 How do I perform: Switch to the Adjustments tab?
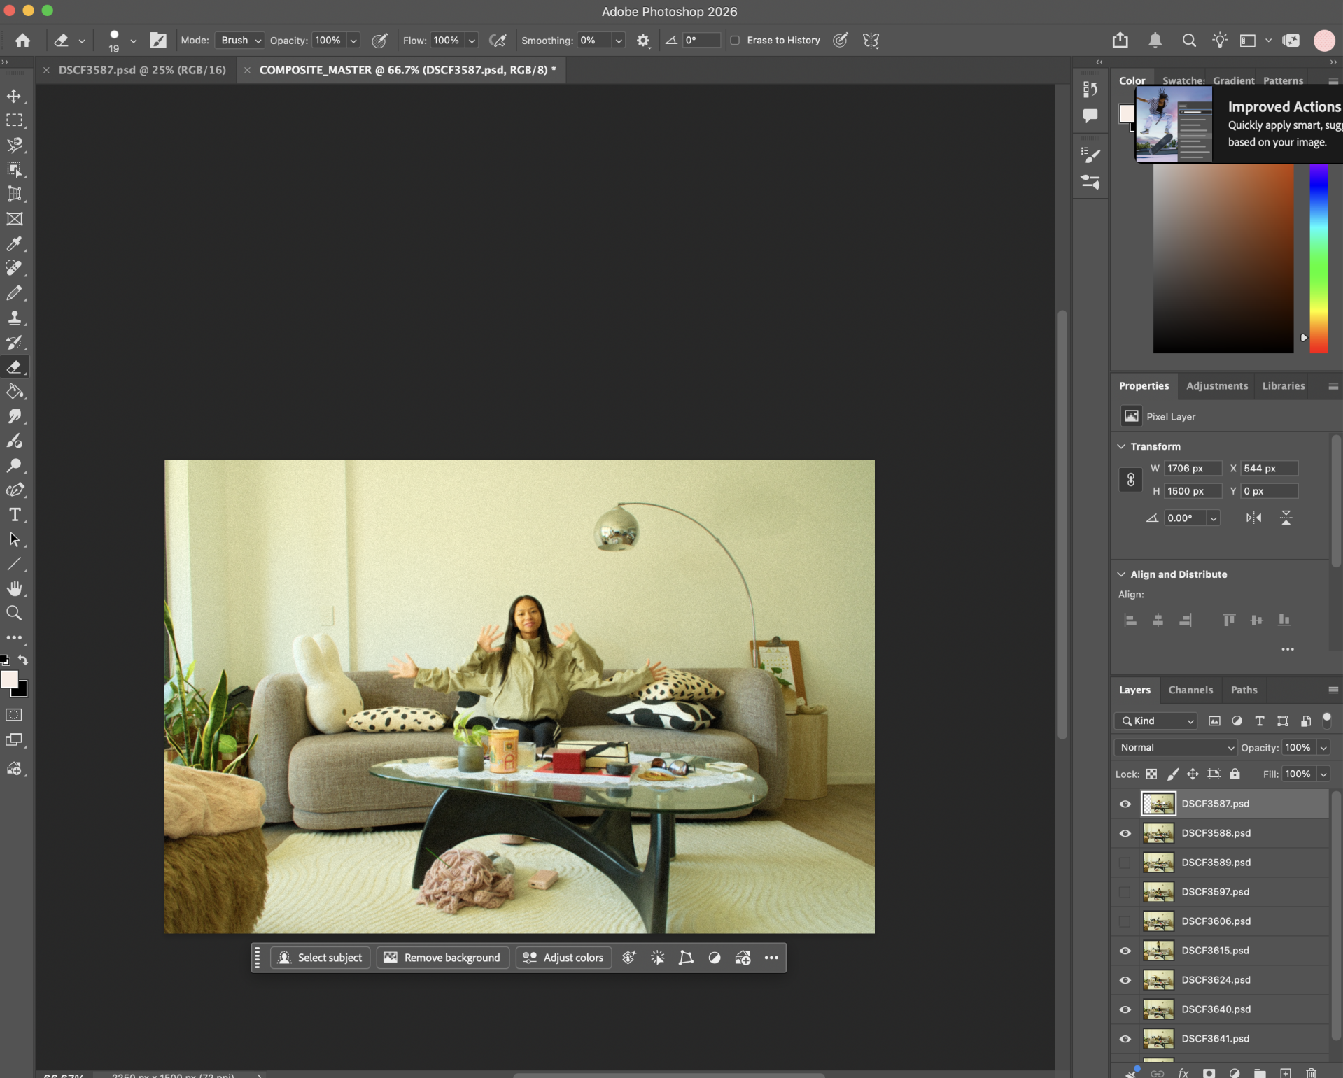1216,385
